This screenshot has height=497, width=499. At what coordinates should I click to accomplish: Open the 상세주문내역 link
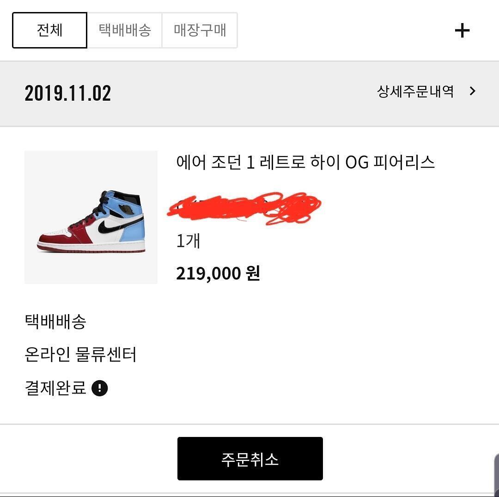[415, 91]
